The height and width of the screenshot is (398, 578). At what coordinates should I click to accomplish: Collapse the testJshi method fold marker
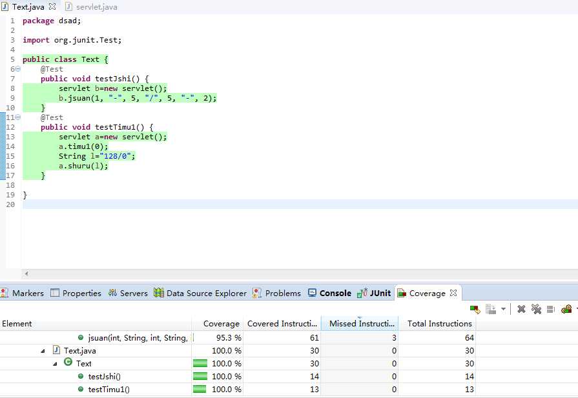tap(17, 69)
